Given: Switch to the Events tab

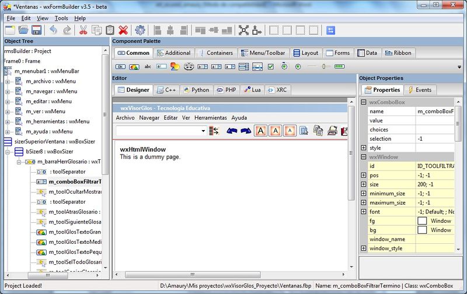Looking at the screenshot, I should (x=420, y=90).
